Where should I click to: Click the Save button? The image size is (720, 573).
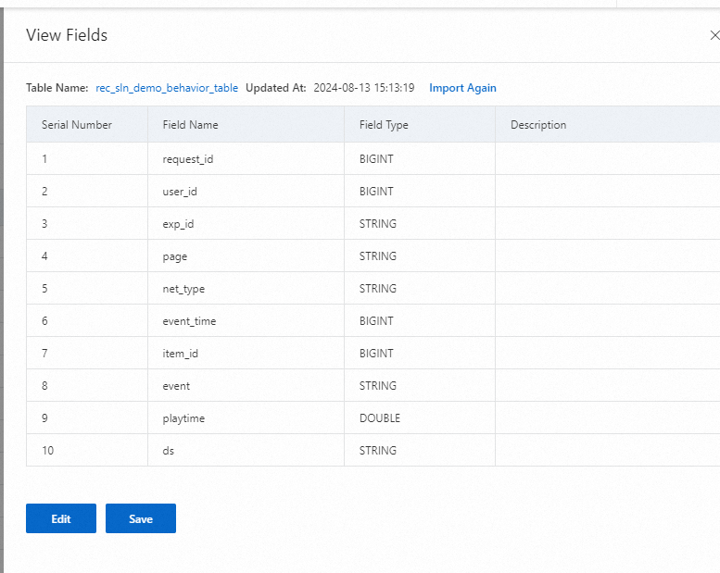coord(141,518)
